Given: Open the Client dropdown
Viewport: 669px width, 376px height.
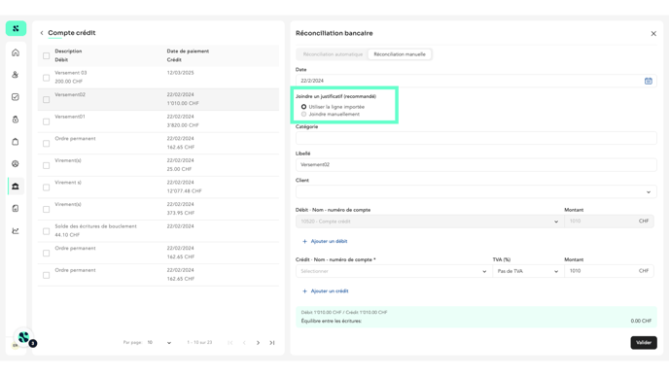Looking at the screenshot, I should [476, 191].
